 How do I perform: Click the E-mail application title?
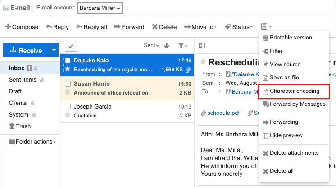20,8
